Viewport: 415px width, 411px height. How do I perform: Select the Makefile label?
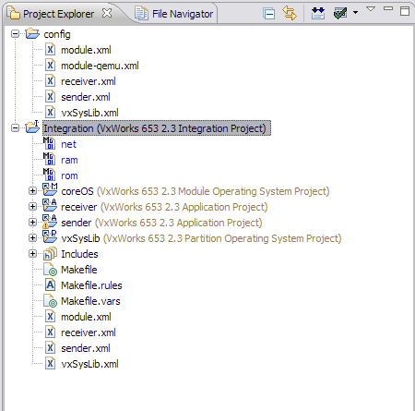[x=79, y=270]
